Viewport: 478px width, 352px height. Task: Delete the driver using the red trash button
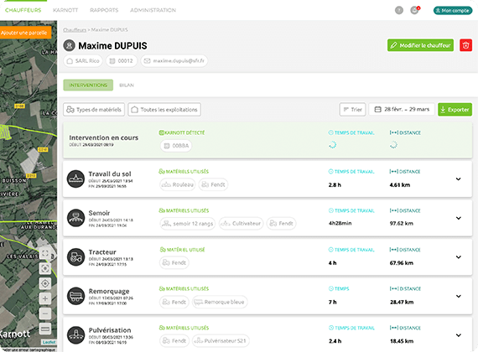click(x=465, y=45)
